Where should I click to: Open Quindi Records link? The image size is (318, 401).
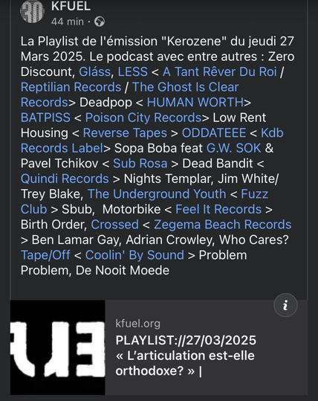(65, 179)
